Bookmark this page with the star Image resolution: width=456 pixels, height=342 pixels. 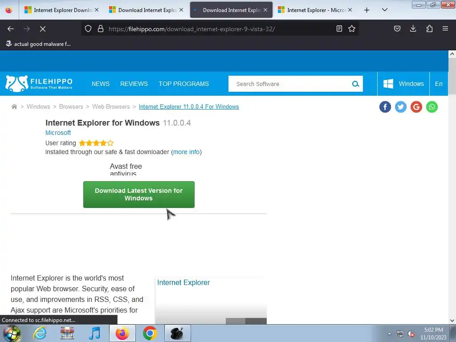point(352,28)
